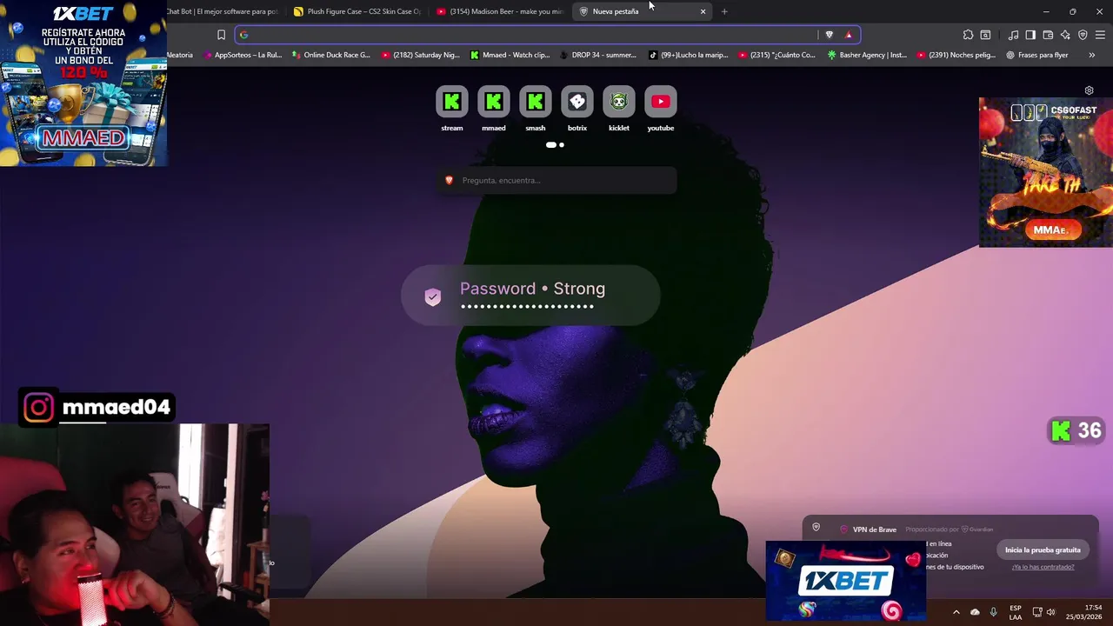Open a new tab with plus button

(724, 11)
